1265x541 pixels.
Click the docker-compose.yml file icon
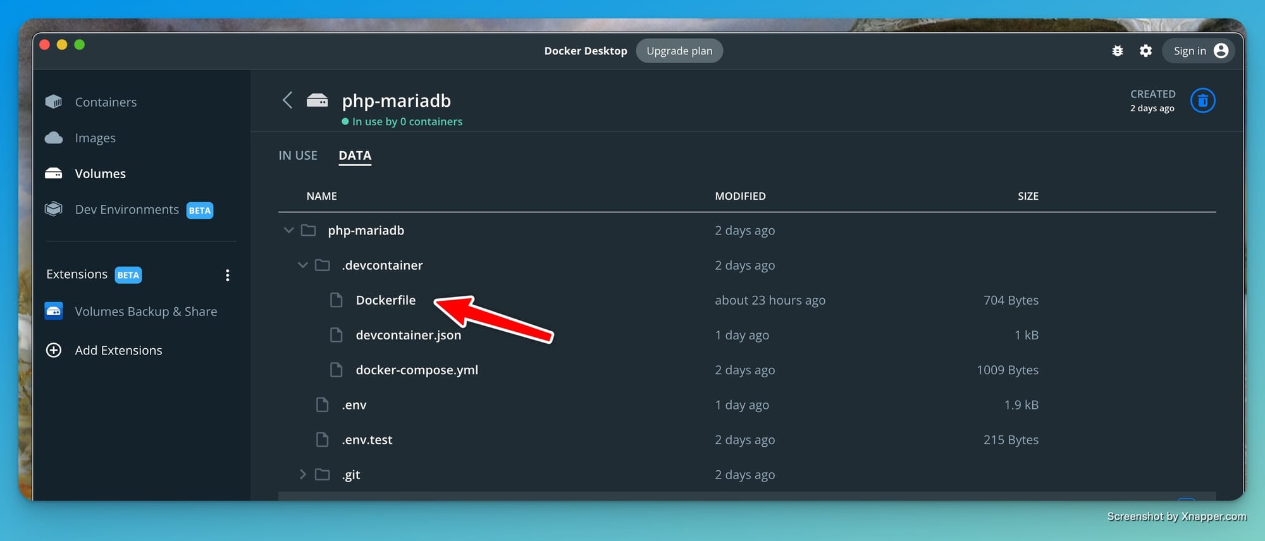coord(336,369)
